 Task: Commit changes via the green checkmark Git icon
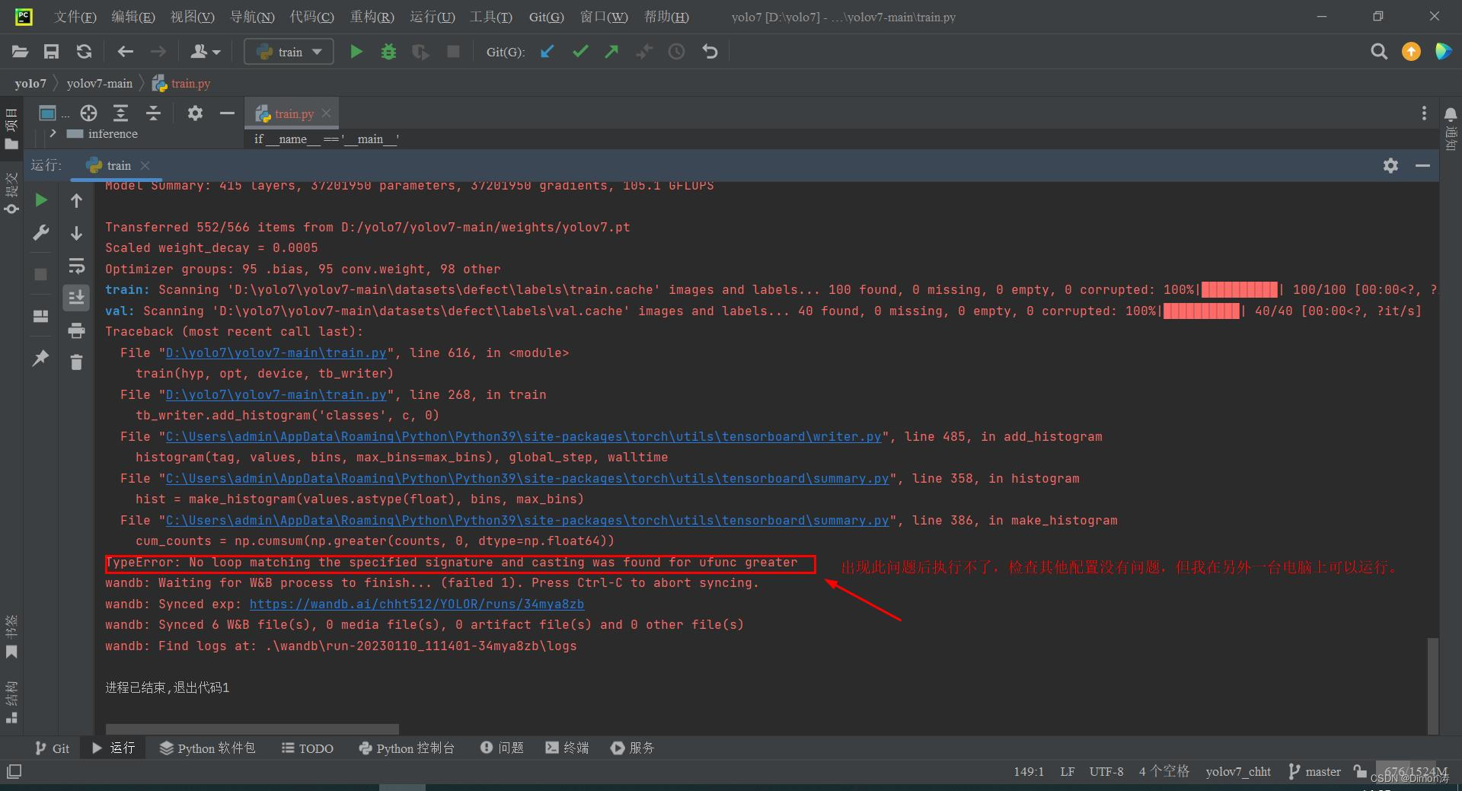pyautogui.click(x=580, y=51)
